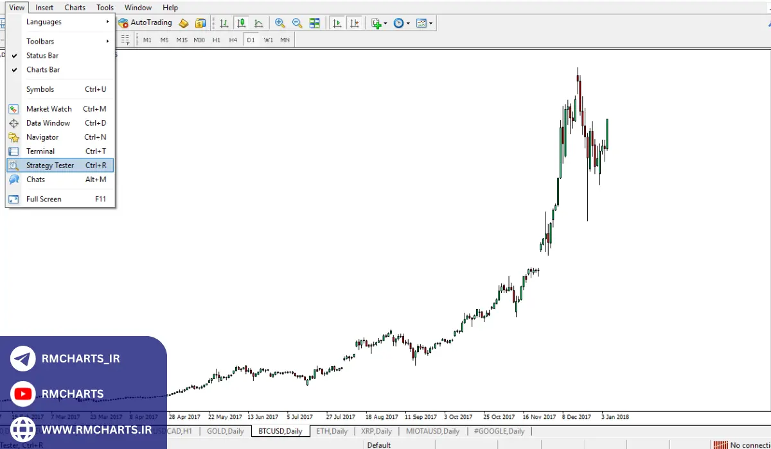Switch chart to candlesticks view
The height and width of the screenshot is (449, 771).
241,23
